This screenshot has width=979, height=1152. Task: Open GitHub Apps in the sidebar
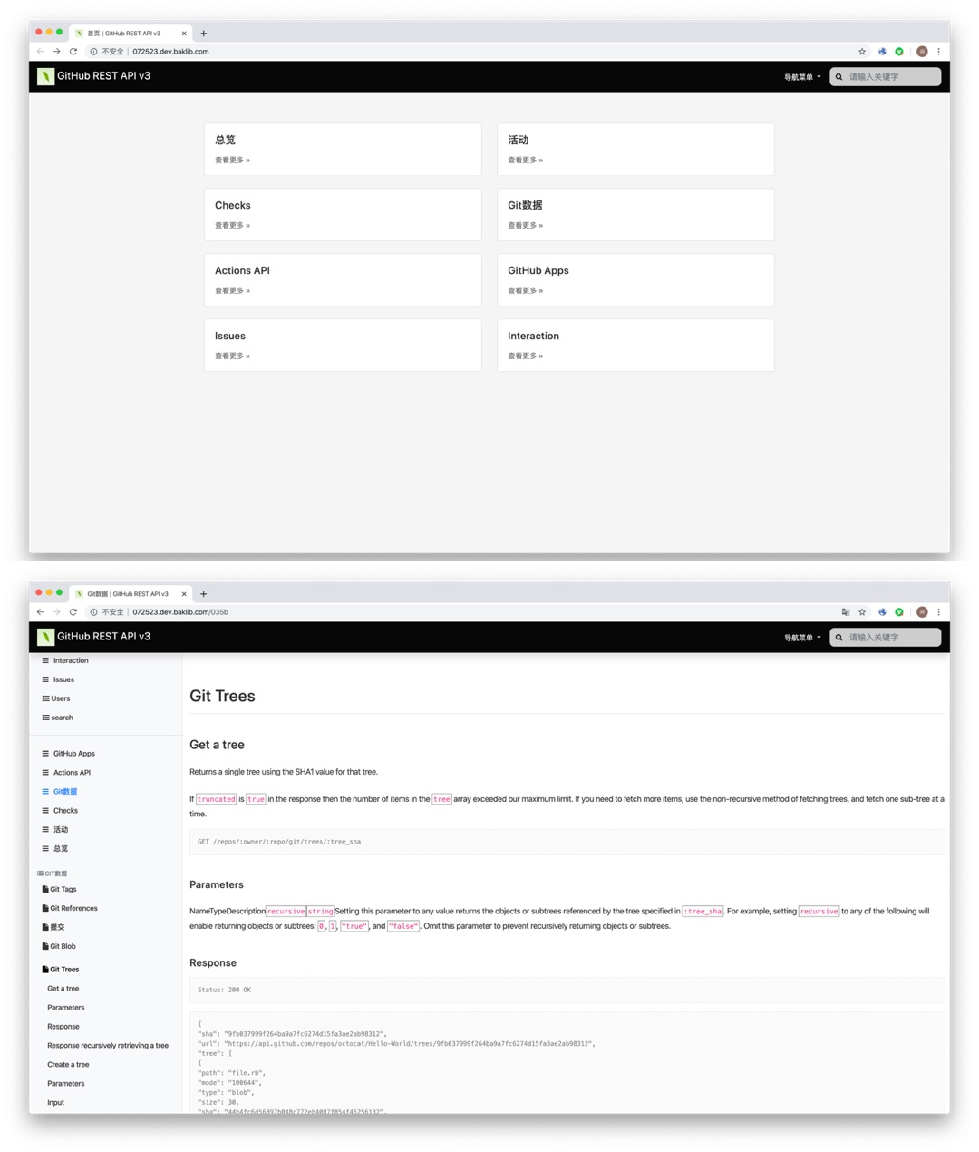click(x=74, y=754)
